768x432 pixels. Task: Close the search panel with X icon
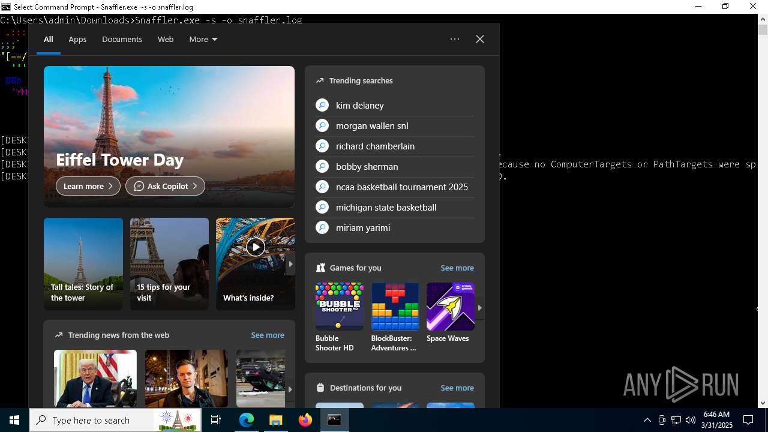(480, 39)
